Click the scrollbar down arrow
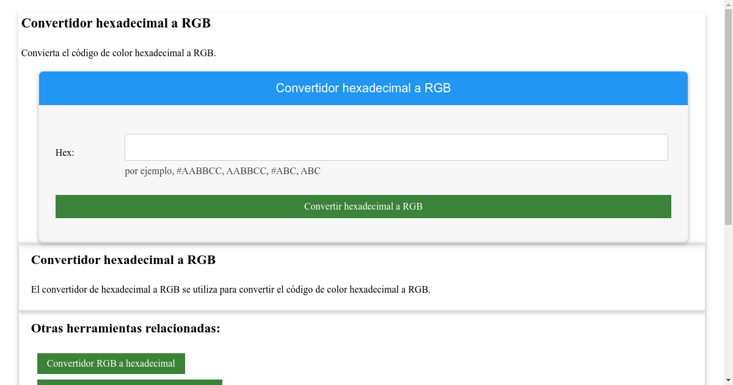 (728, 380)
